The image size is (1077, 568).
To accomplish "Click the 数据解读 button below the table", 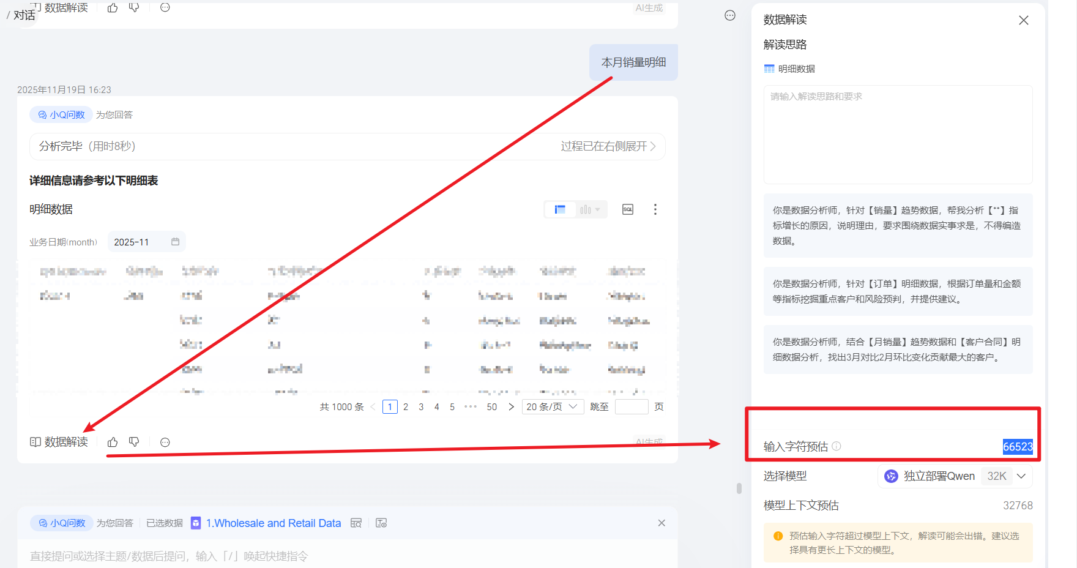I will (59, 442).
